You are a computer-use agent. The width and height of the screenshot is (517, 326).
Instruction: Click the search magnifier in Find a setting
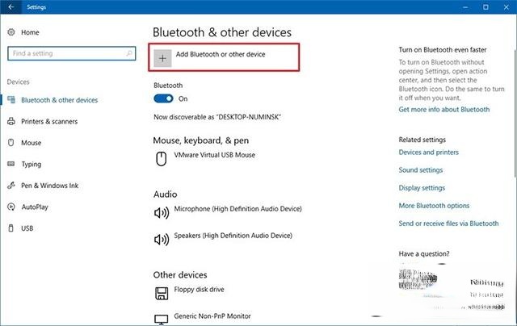[129, 53]
